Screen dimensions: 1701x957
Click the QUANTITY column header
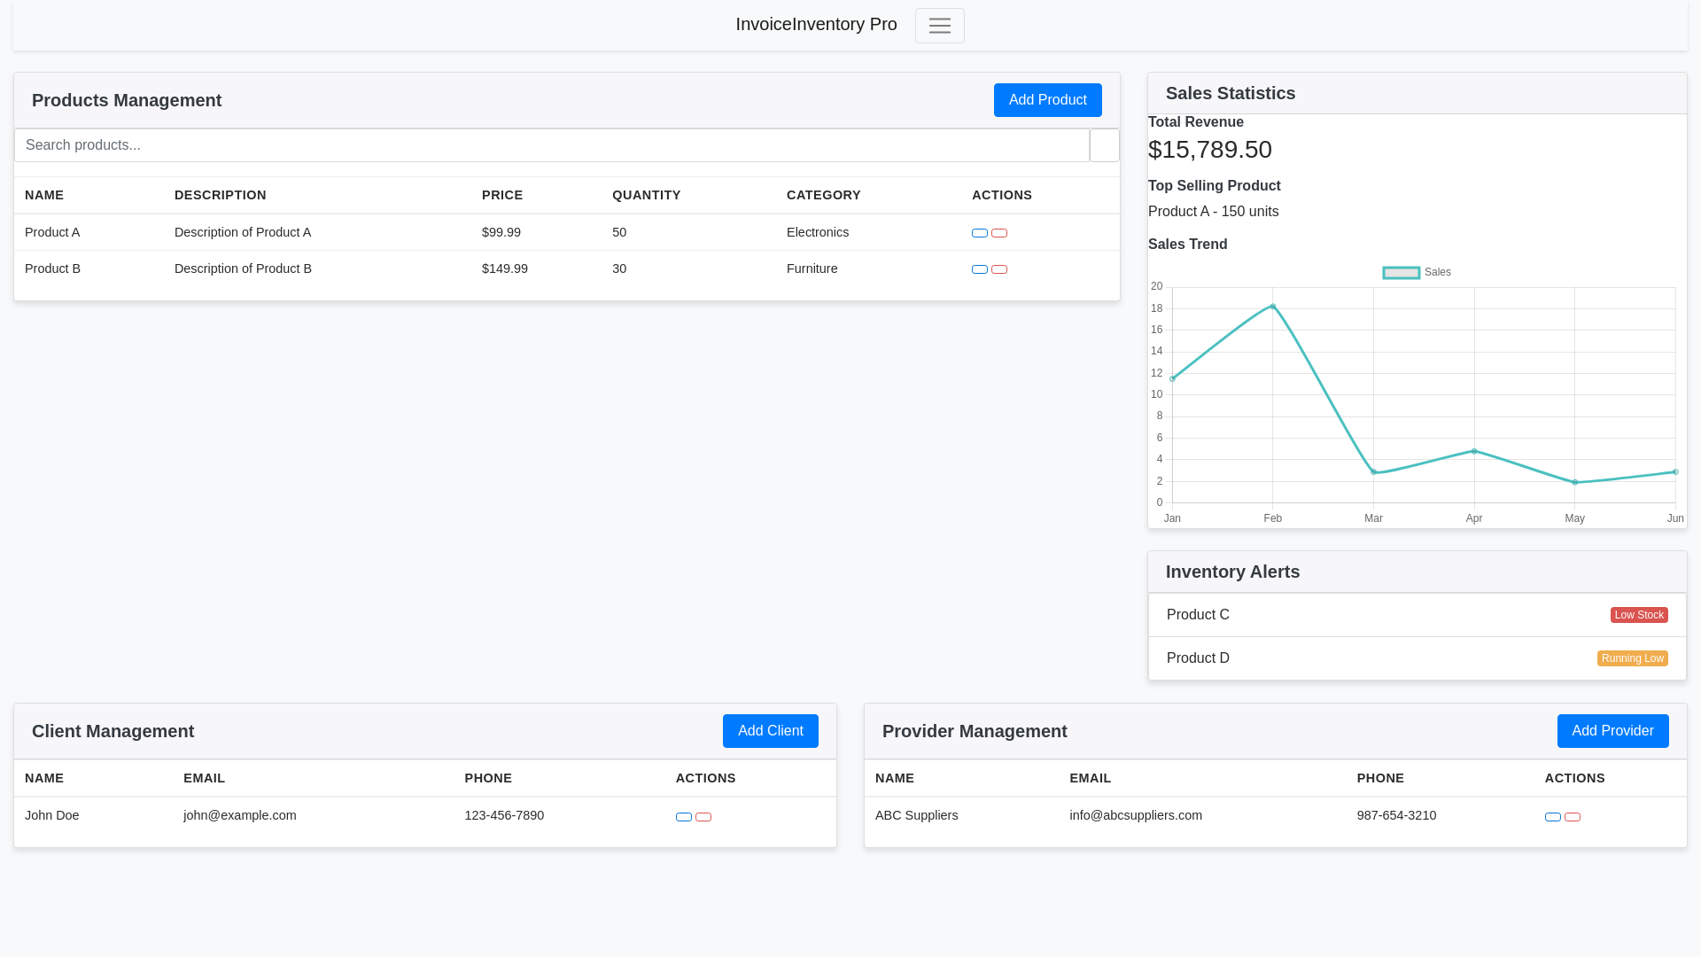[x=647, y=195]
